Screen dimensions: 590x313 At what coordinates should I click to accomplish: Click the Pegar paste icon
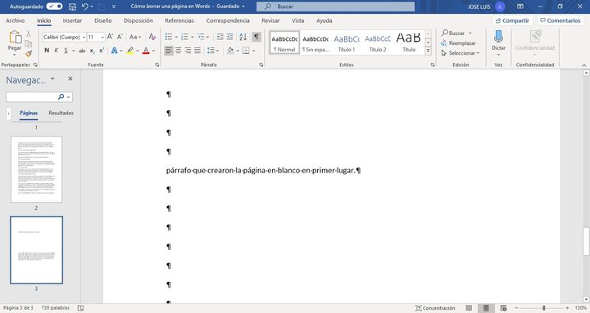tap(15, 37)
